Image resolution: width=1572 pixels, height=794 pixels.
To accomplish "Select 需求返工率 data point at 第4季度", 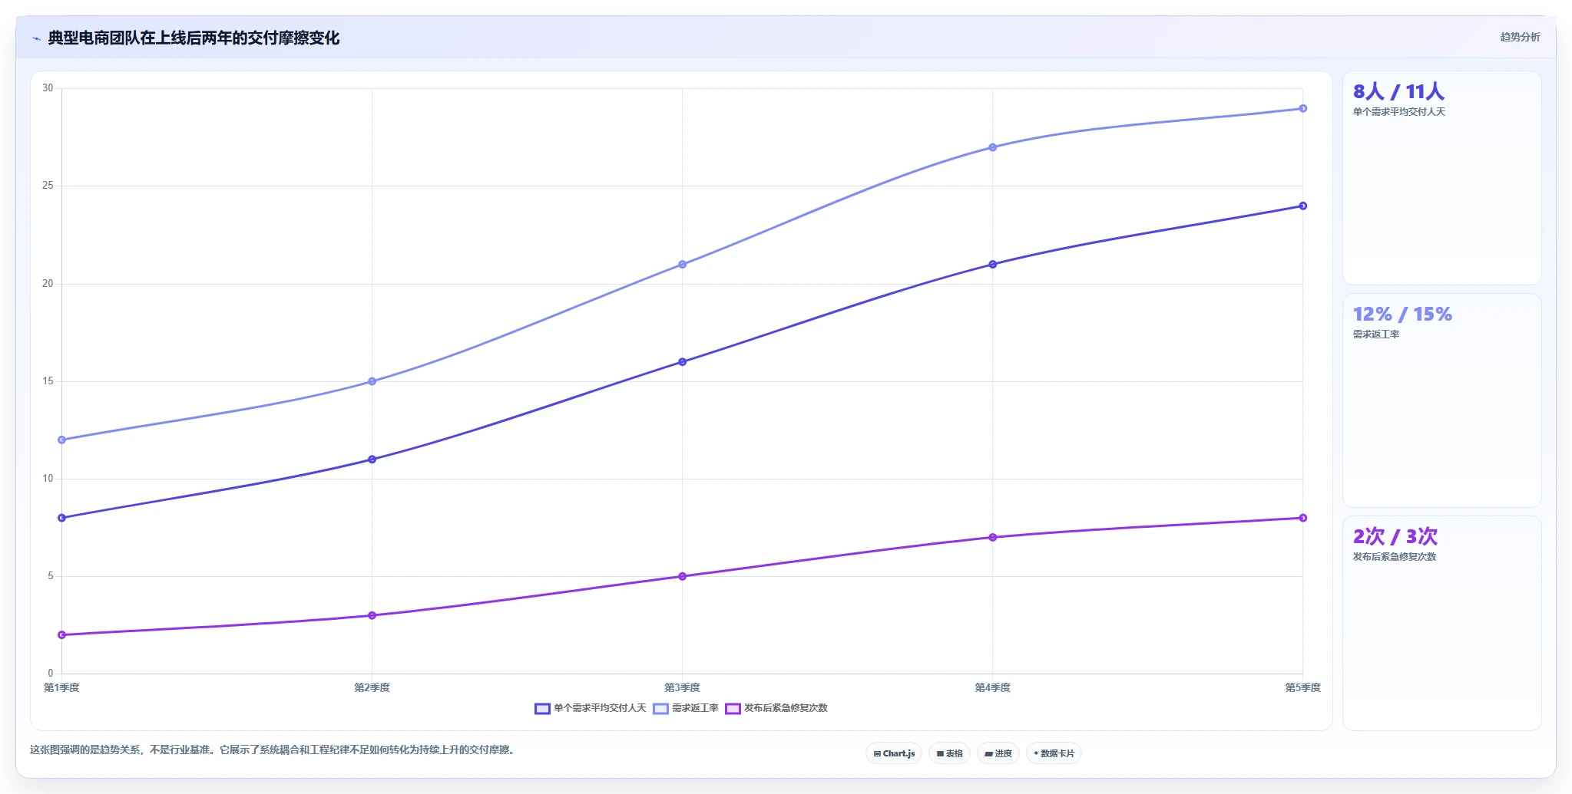I will click(x=992, y=147).
